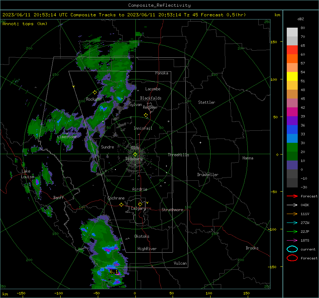Click the Okotoks city label
Screen dimensions: 319x298
(x=142, y=236)
